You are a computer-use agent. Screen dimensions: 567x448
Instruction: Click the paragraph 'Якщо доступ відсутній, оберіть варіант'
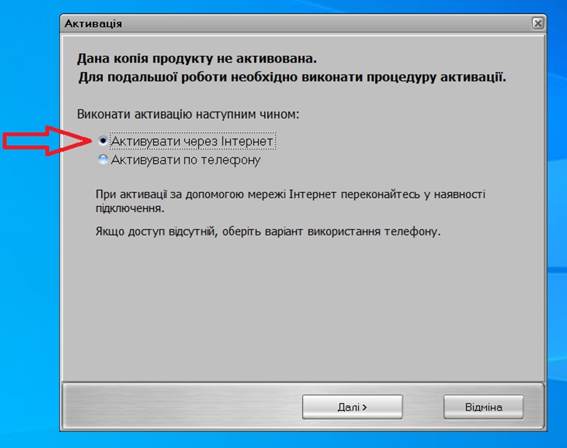(x=268, y=231)
